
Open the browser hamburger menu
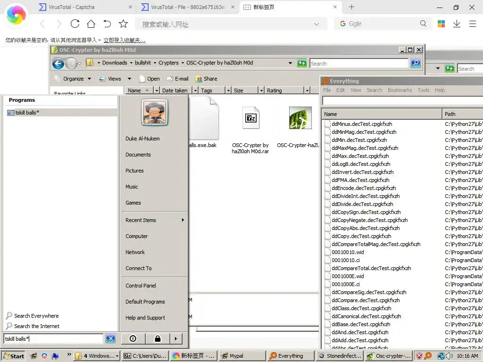[x=473, y=24]
